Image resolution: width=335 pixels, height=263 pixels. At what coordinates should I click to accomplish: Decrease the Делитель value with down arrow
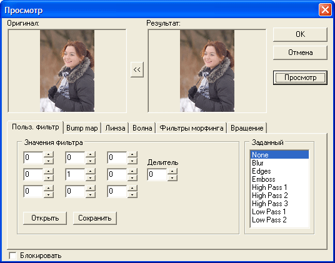click(x=172, y=177)
